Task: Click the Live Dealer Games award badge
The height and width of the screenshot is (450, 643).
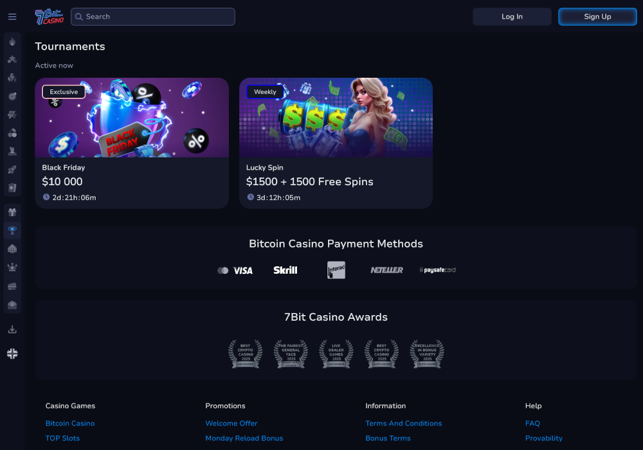Action: (336, 354)
